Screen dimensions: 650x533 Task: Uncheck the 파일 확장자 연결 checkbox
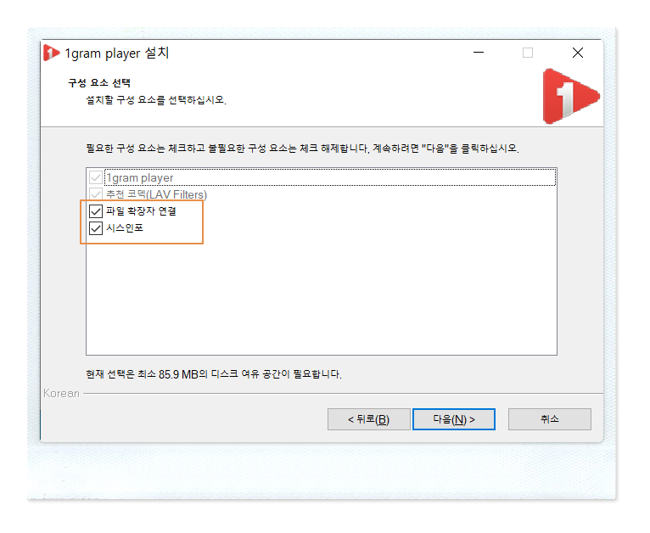96,211
